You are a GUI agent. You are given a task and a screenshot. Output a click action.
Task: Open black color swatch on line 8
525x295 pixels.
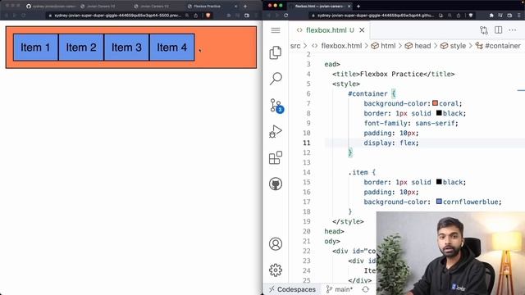(x=439, y=113)
